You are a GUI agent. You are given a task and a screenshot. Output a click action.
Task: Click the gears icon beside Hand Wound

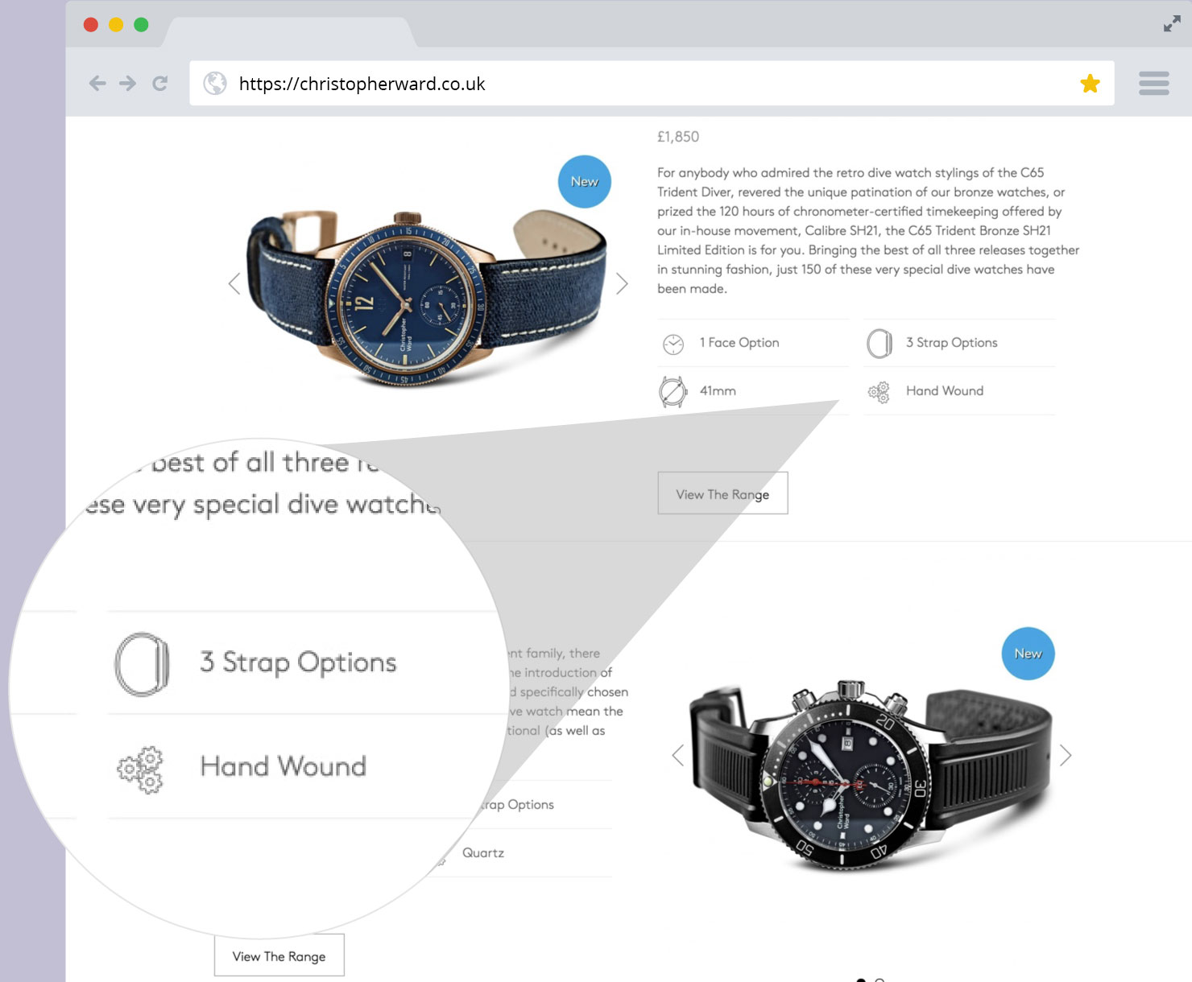[x=879, y=392]
